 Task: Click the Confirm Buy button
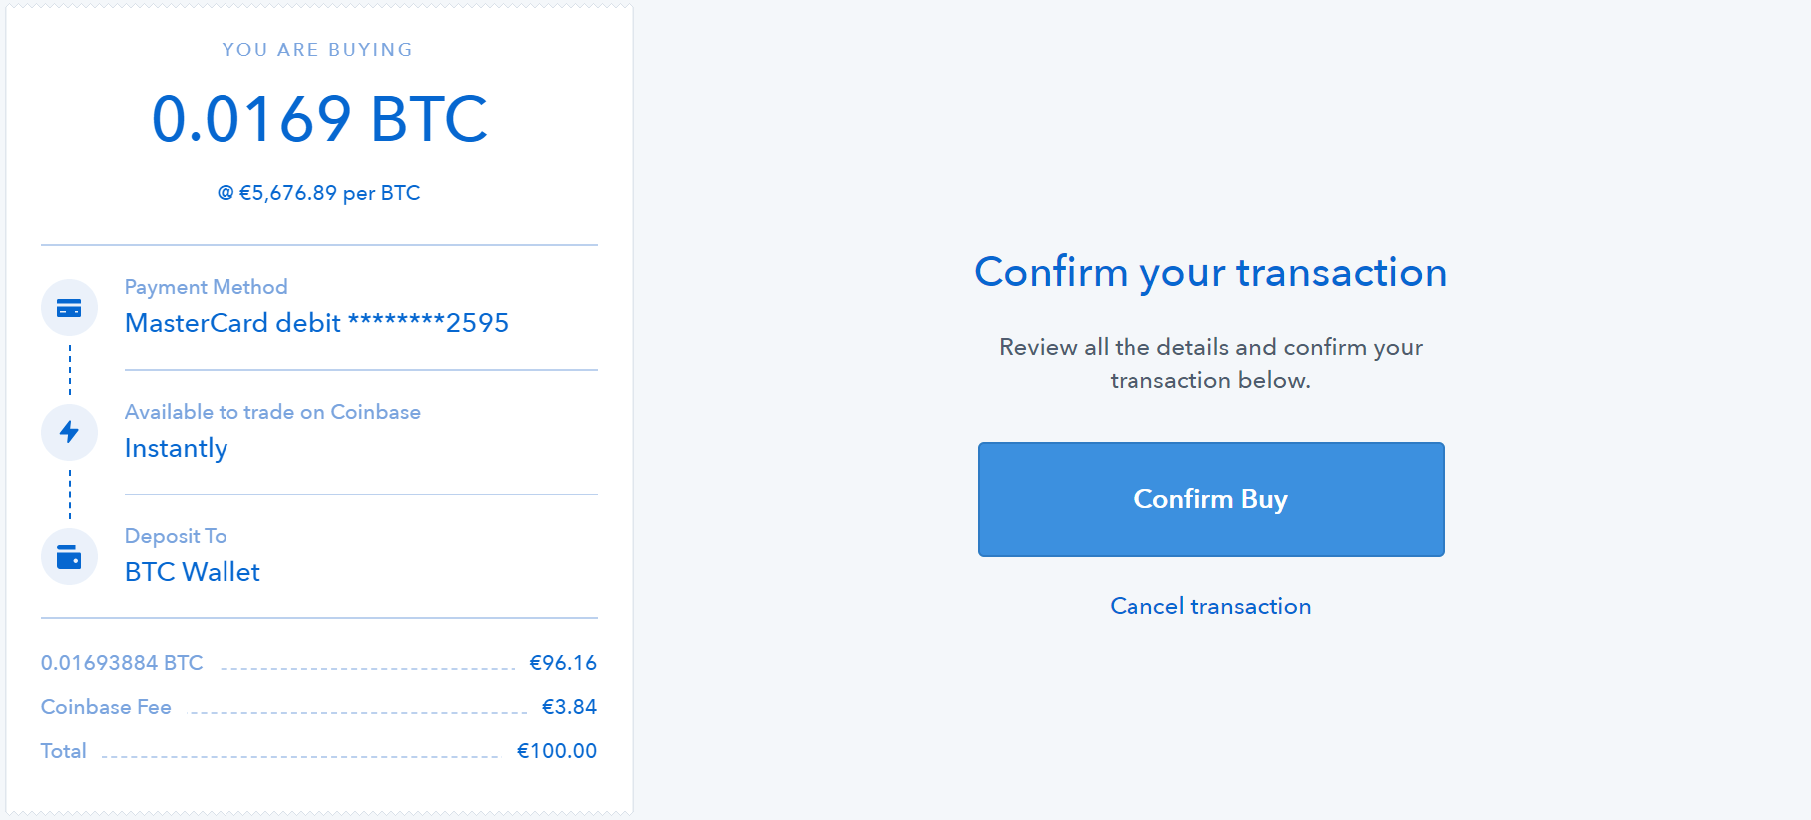click(1210, 499)
